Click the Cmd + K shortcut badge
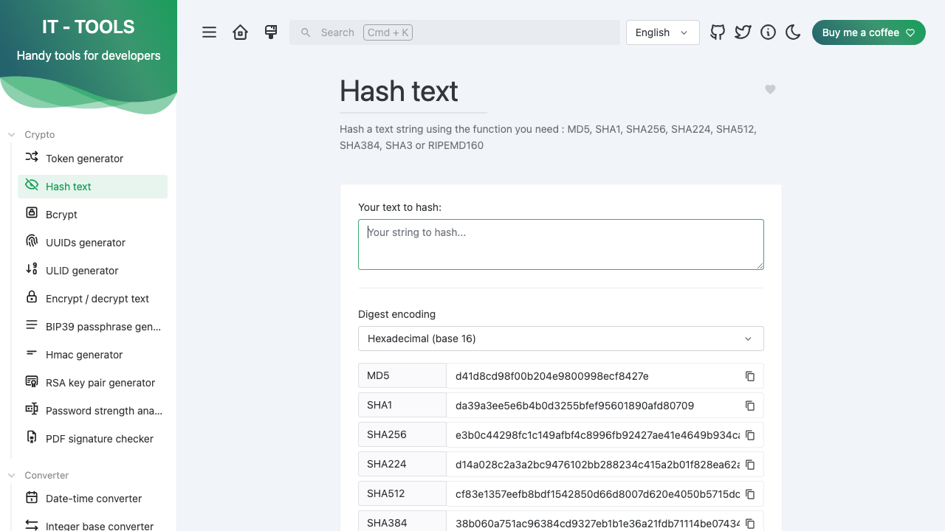 [x=388, y=32]
